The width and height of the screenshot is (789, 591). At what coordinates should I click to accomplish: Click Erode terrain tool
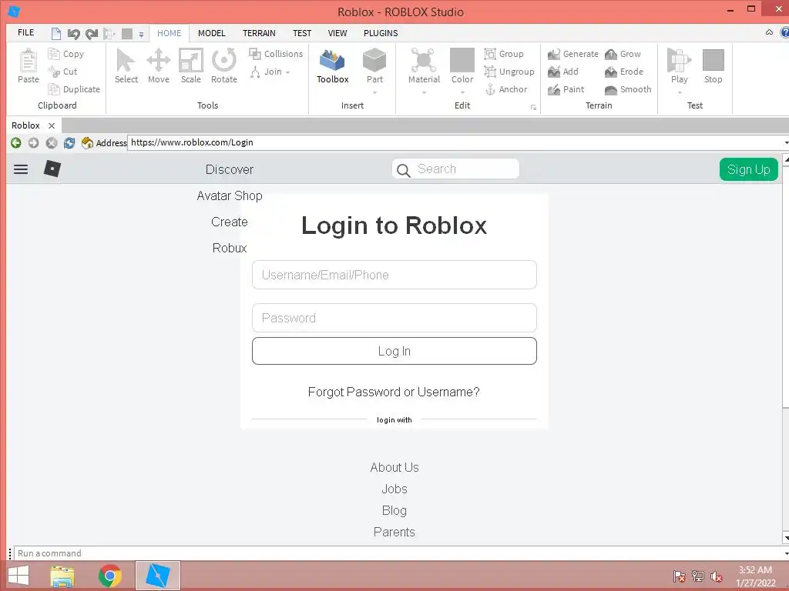pyautogui.click(x=624, y=72)
